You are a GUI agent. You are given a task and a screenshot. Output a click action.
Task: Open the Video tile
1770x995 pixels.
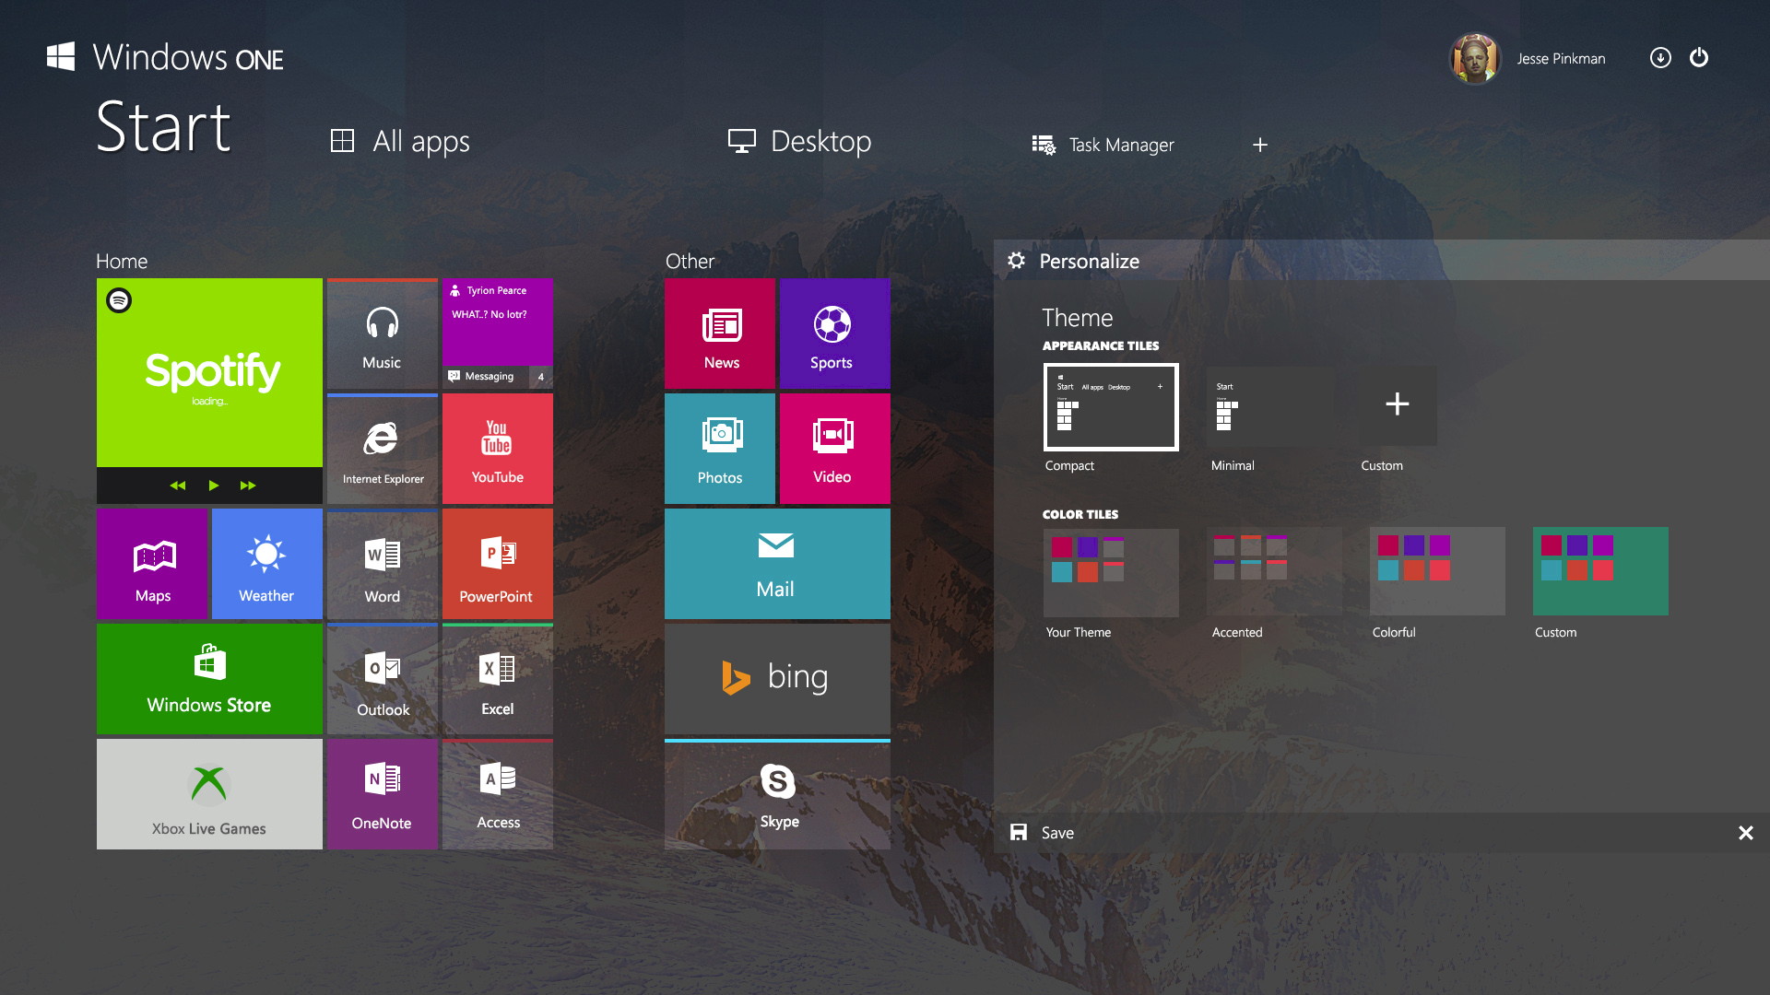coord(835,449)
